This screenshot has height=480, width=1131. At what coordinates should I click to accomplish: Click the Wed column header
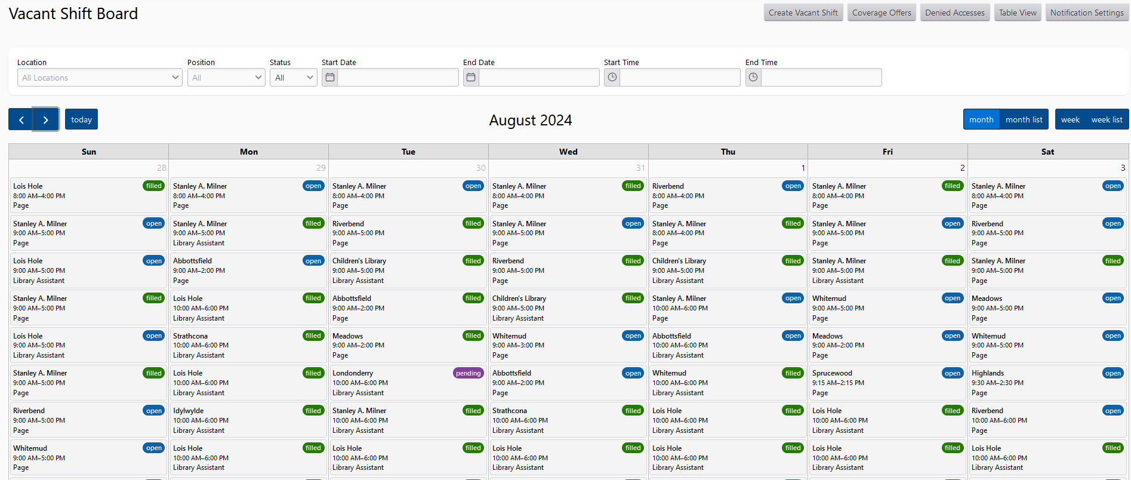568,152
